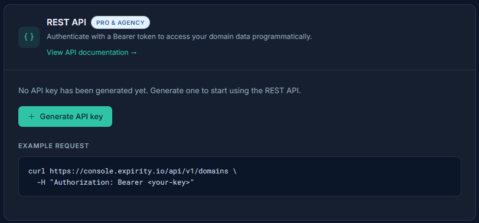
Task: Click the 'Authenticate with a Bearer token' description
Action: (x=180, y=37)
